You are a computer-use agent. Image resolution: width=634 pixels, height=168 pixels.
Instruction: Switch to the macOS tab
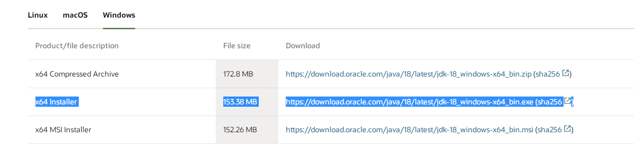pyautogui.click(x=75, y=15)
